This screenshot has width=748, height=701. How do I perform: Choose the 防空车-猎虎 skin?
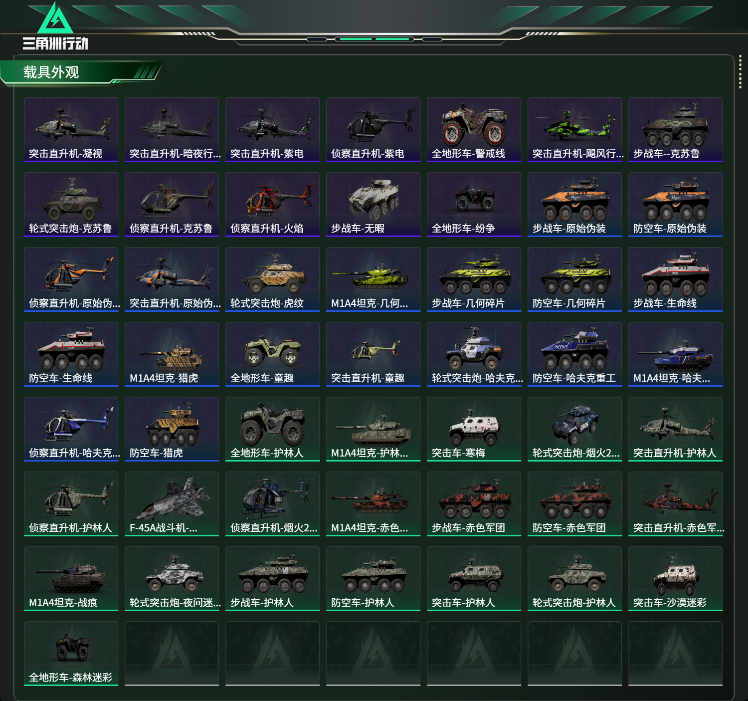point(172,429)
